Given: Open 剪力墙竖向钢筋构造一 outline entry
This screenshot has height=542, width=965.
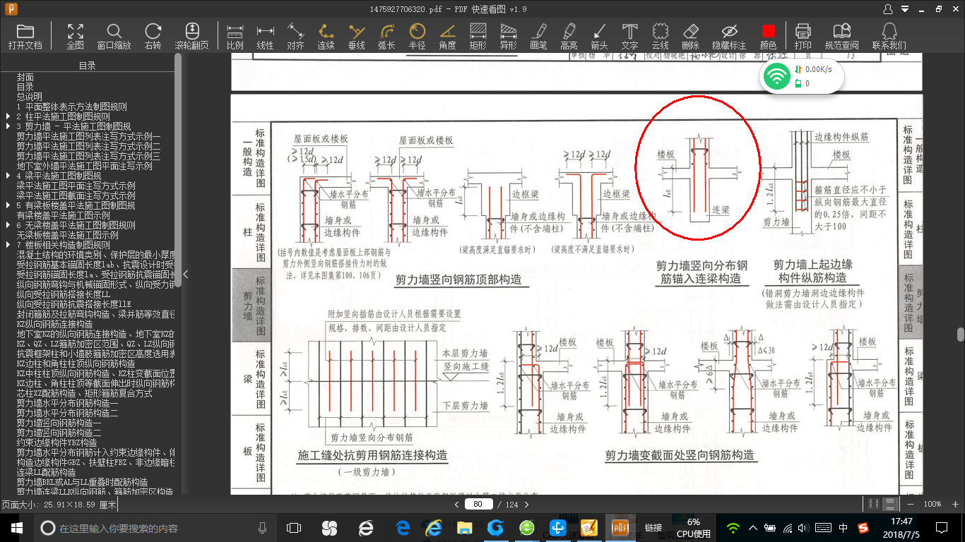Looking at the screenshot, I should (x=59, y=423).
